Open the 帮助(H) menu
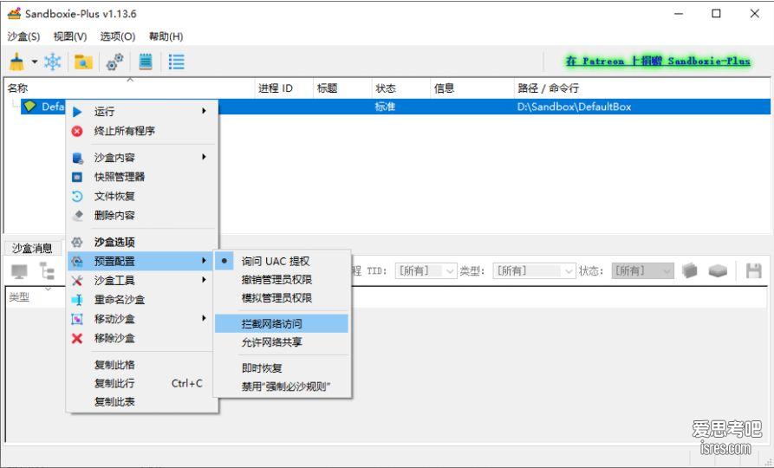This screenshot has width=774, height=468. point(166,36)
